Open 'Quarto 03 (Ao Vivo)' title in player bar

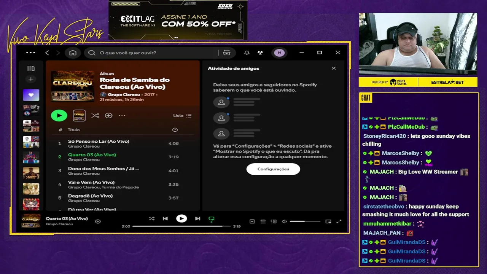point(67,218)
